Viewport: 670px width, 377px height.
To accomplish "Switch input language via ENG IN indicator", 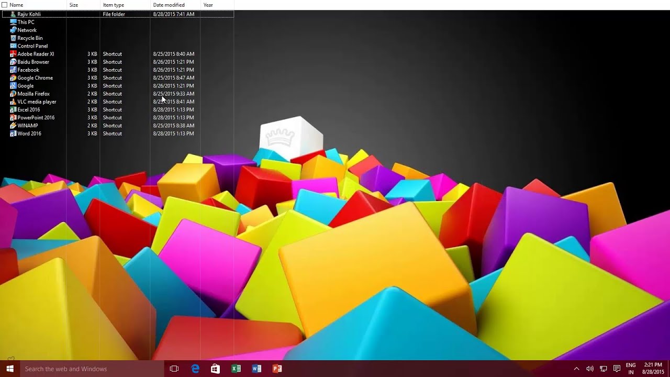I will [630, 369].
